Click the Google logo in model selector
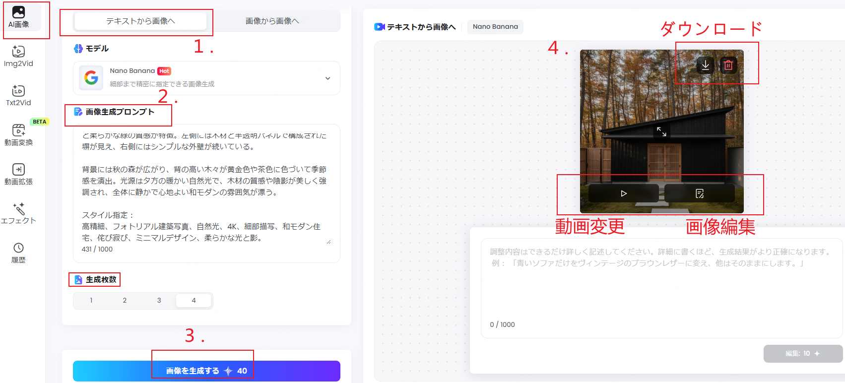The image size is (845, 383). (91, 77)
